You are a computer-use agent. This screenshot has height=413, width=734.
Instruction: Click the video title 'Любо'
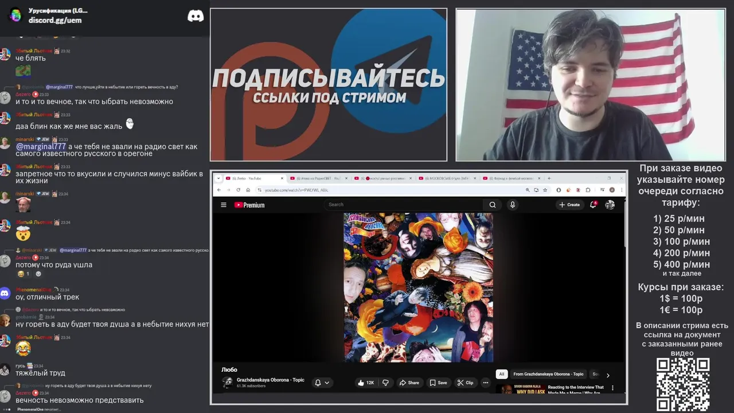229,369
